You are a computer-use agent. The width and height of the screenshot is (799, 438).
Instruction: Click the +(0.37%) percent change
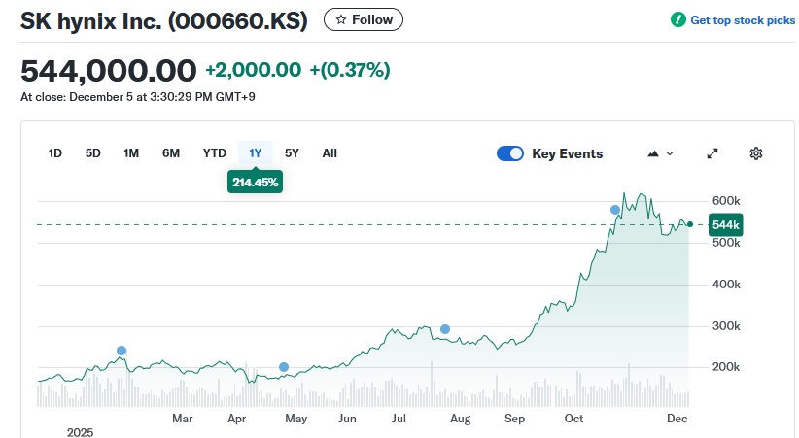350,70
